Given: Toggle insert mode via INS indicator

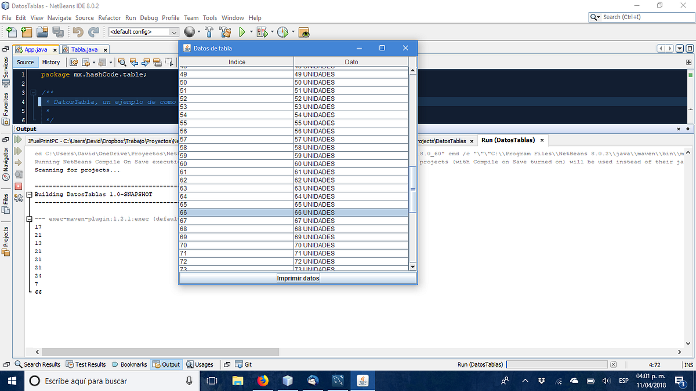Looking at the screenshot, I should click(688, 364).
